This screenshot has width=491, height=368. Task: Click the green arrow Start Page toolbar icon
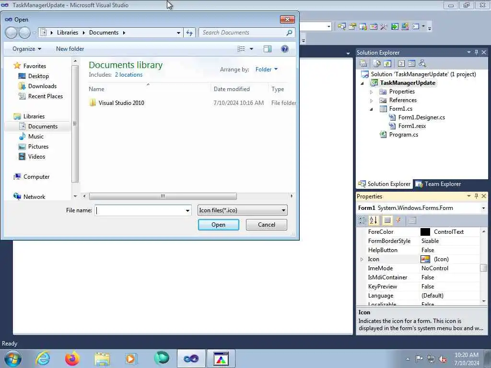point(395,27)
